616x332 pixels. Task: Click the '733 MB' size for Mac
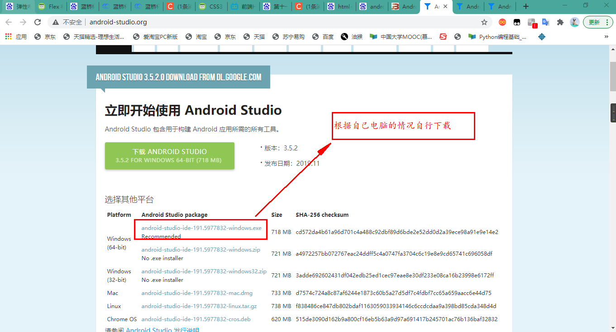click(x=281, y=293)
